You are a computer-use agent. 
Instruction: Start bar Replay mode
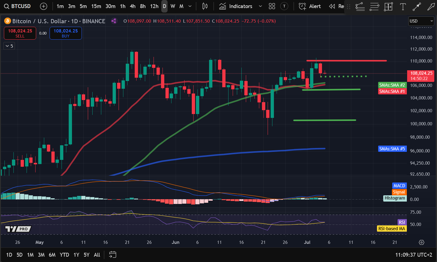(x=336, y=6)
